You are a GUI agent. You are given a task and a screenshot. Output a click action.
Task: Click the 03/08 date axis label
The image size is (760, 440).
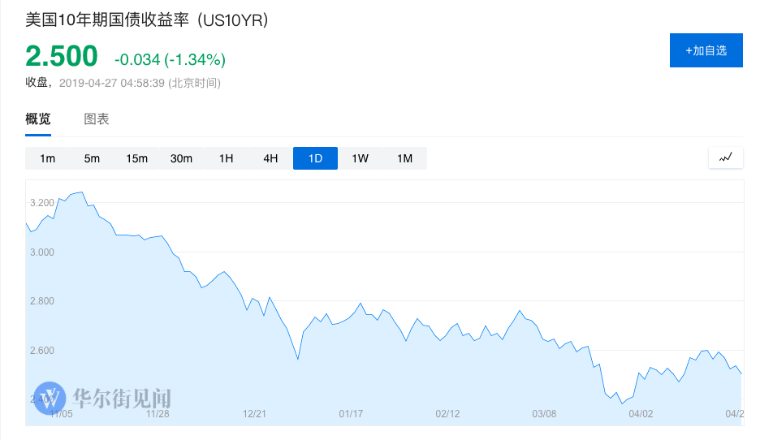click(543, 413)
